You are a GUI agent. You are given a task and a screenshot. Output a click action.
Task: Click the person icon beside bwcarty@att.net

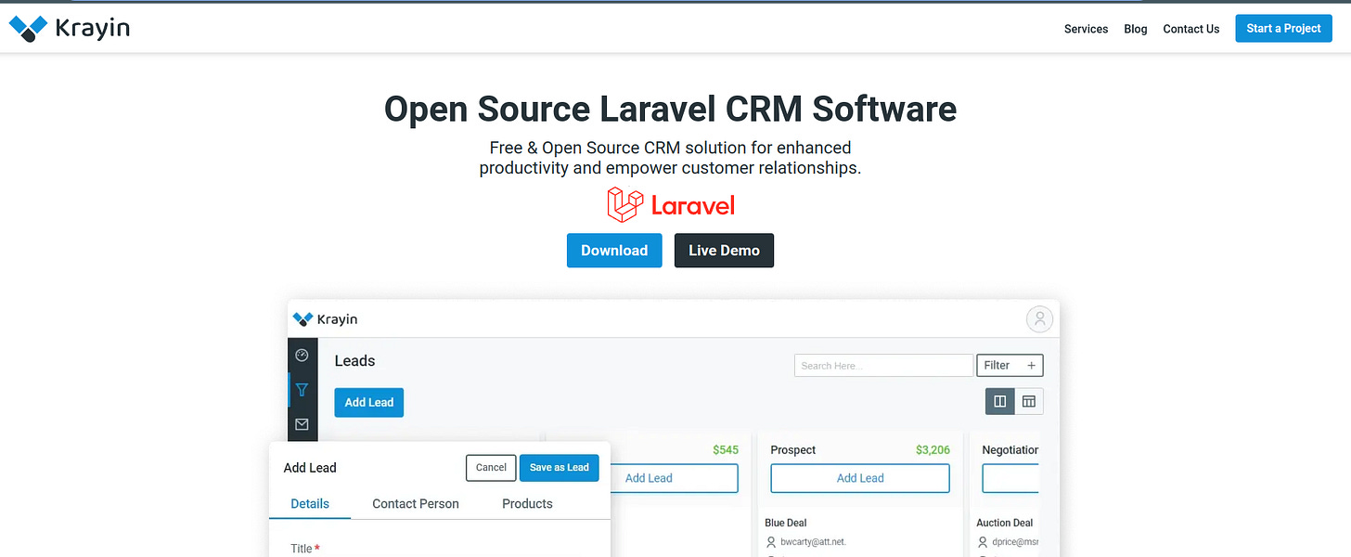(x=771, y=542)
